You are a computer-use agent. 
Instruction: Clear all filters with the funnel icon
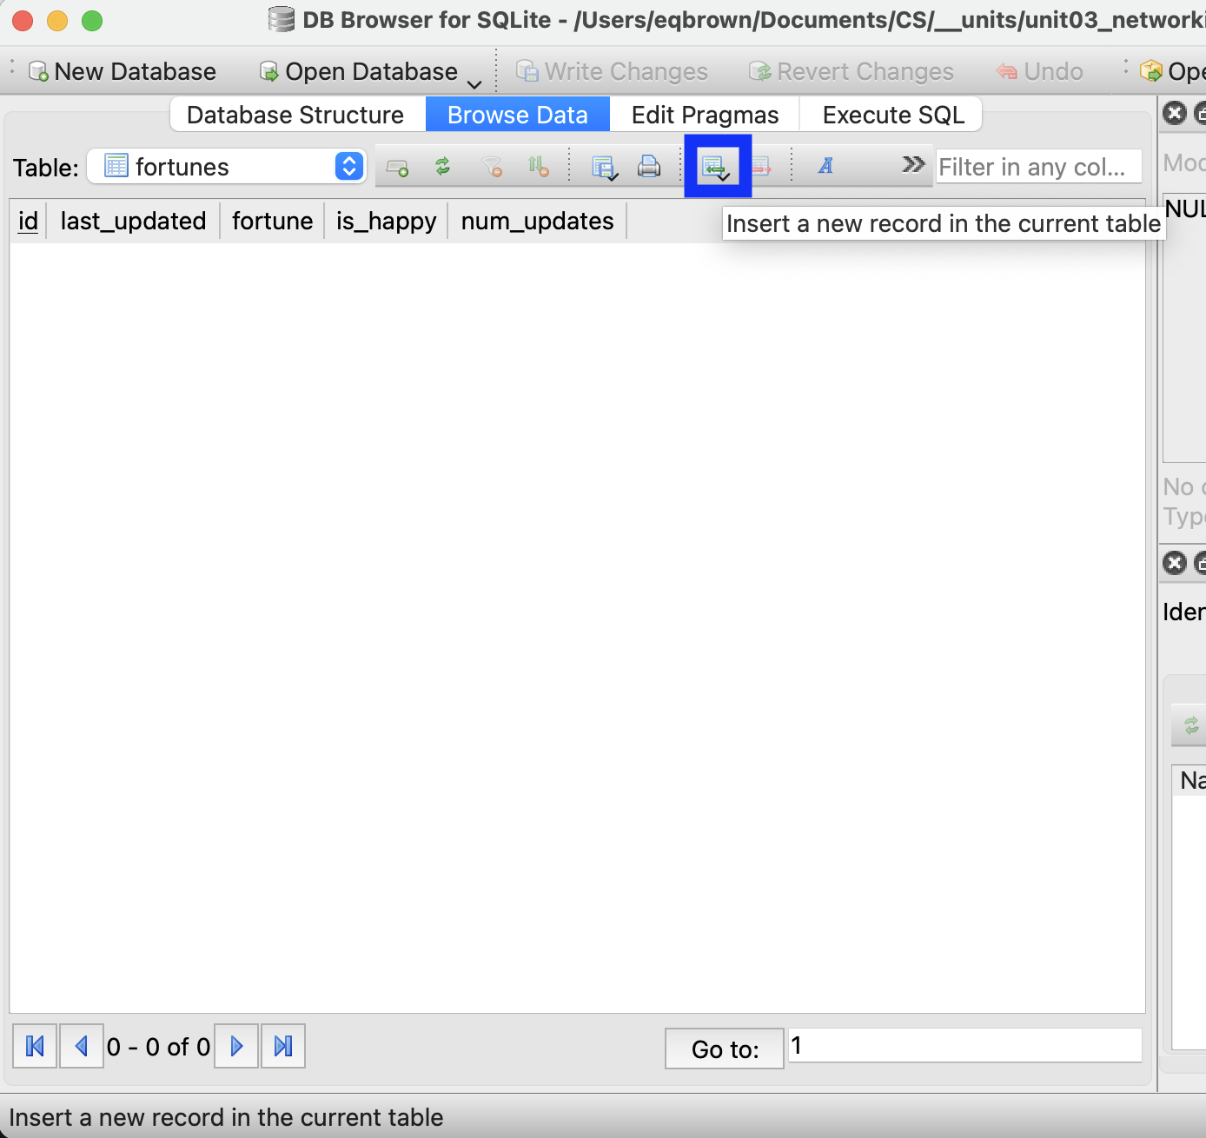pos(492,166)
